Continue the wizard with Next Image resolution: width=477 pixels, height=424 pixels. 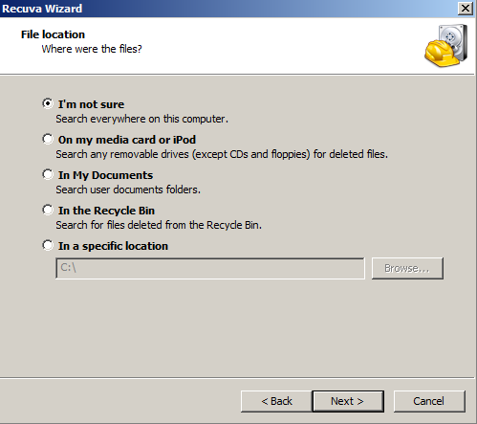348,401
